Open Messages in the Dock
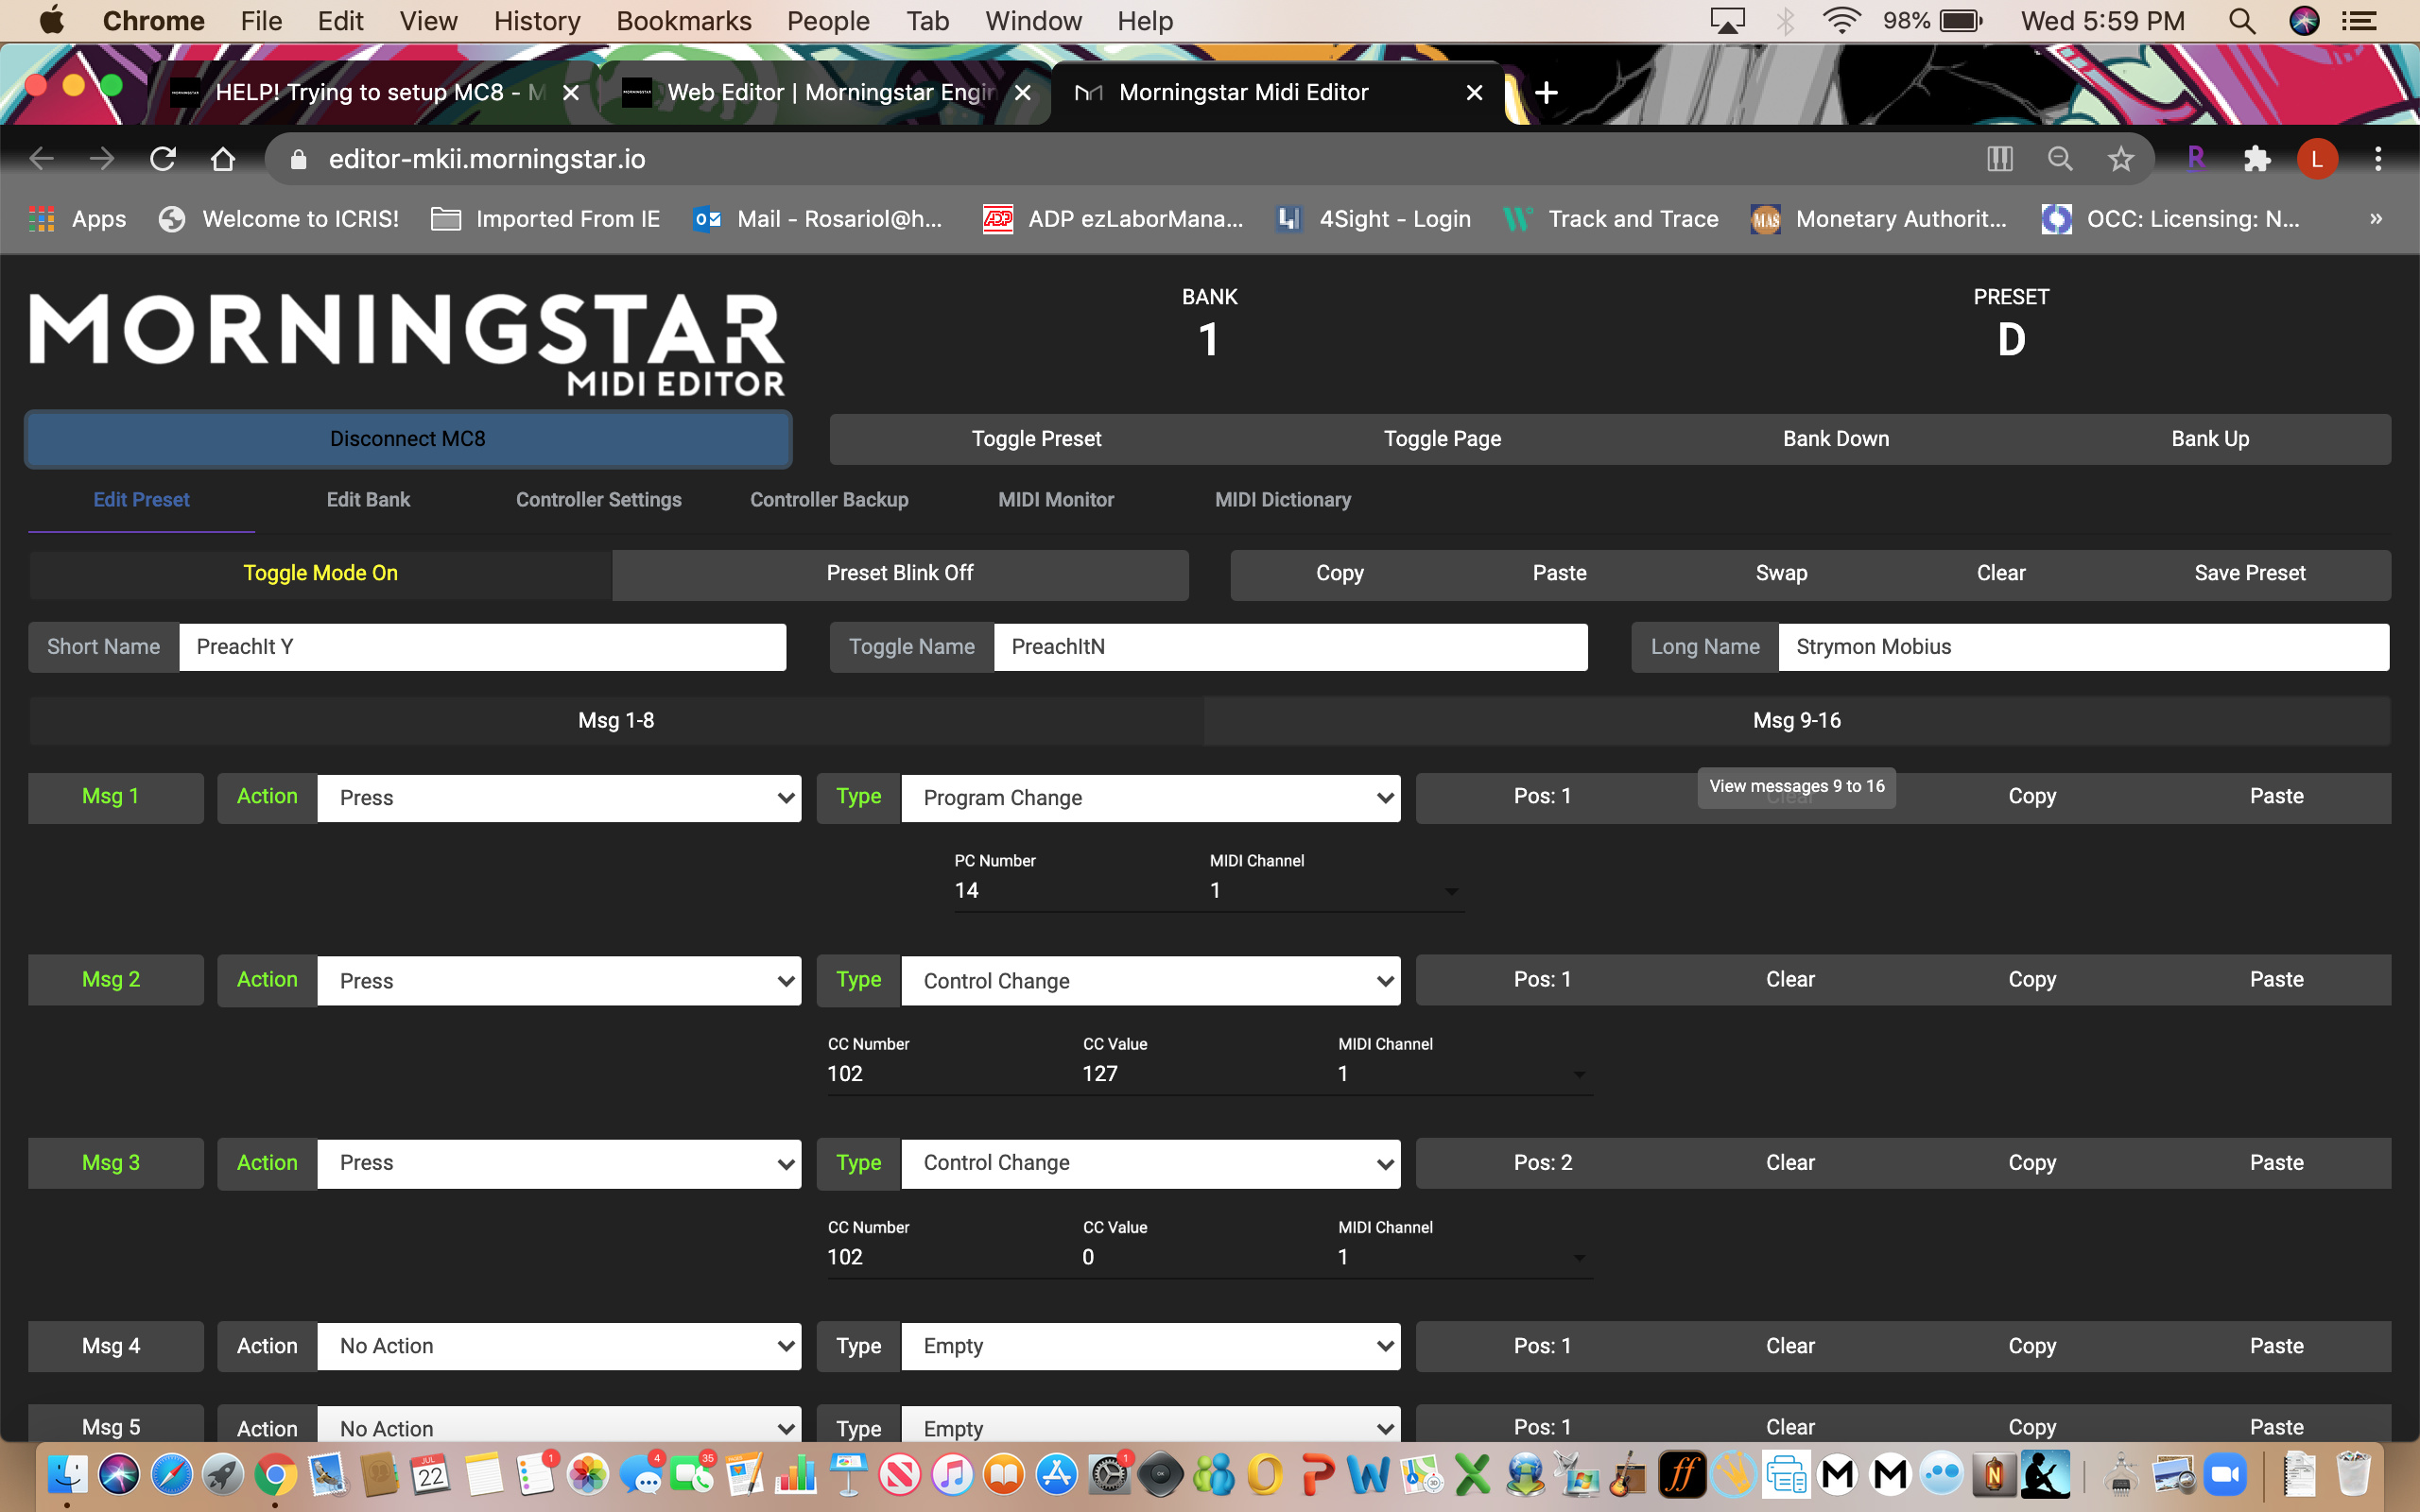Viewport: 2420px width, 1512px height. (x=641, y=1475)
